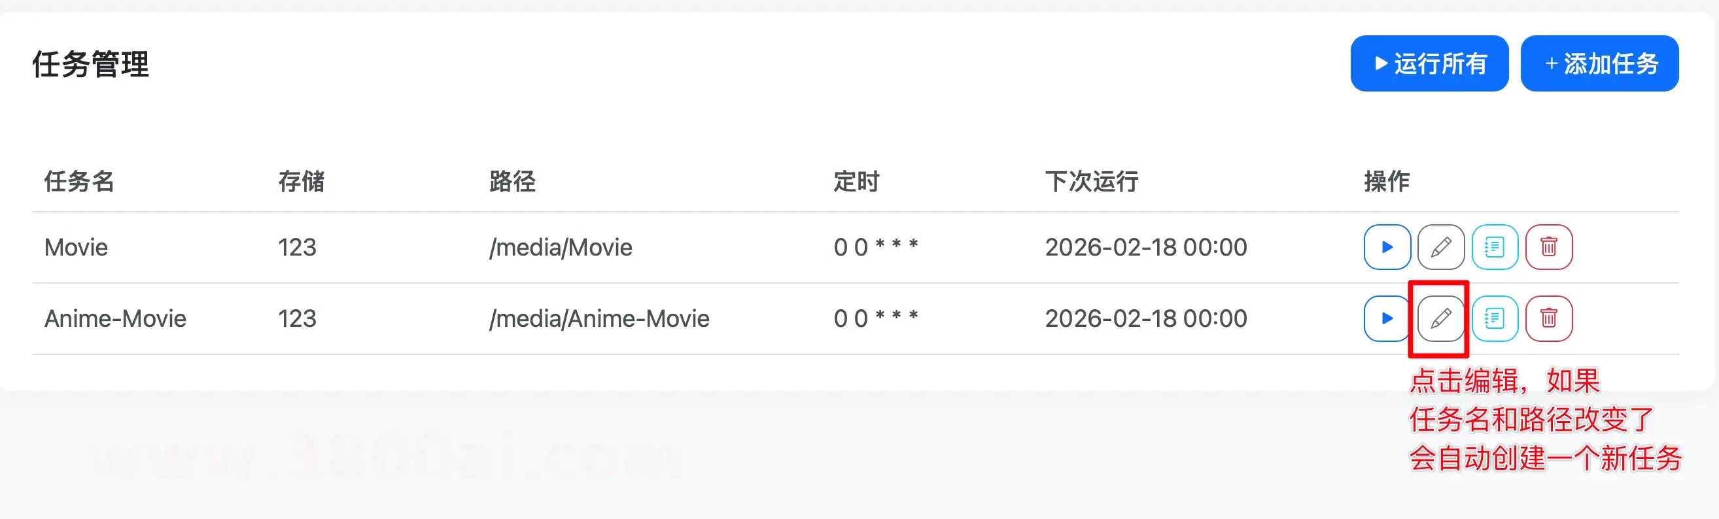Click the 下次运行 column header
Screen dimensions: 1719x519
click(1091, 182)
